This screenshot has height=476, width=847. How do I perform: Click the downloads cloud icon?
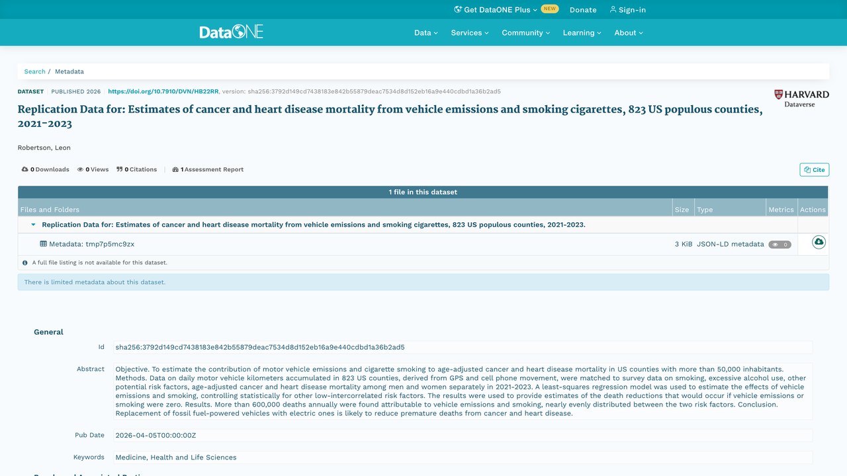point(25,169)
